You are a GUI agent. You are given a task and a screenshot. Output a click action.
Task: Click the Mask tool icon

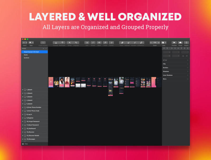coord(99,43)
